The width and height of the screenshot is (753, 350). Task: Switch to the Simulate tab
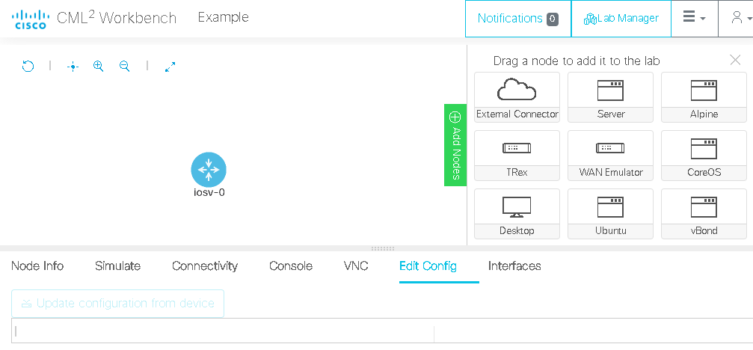click(x=117, y=266)
